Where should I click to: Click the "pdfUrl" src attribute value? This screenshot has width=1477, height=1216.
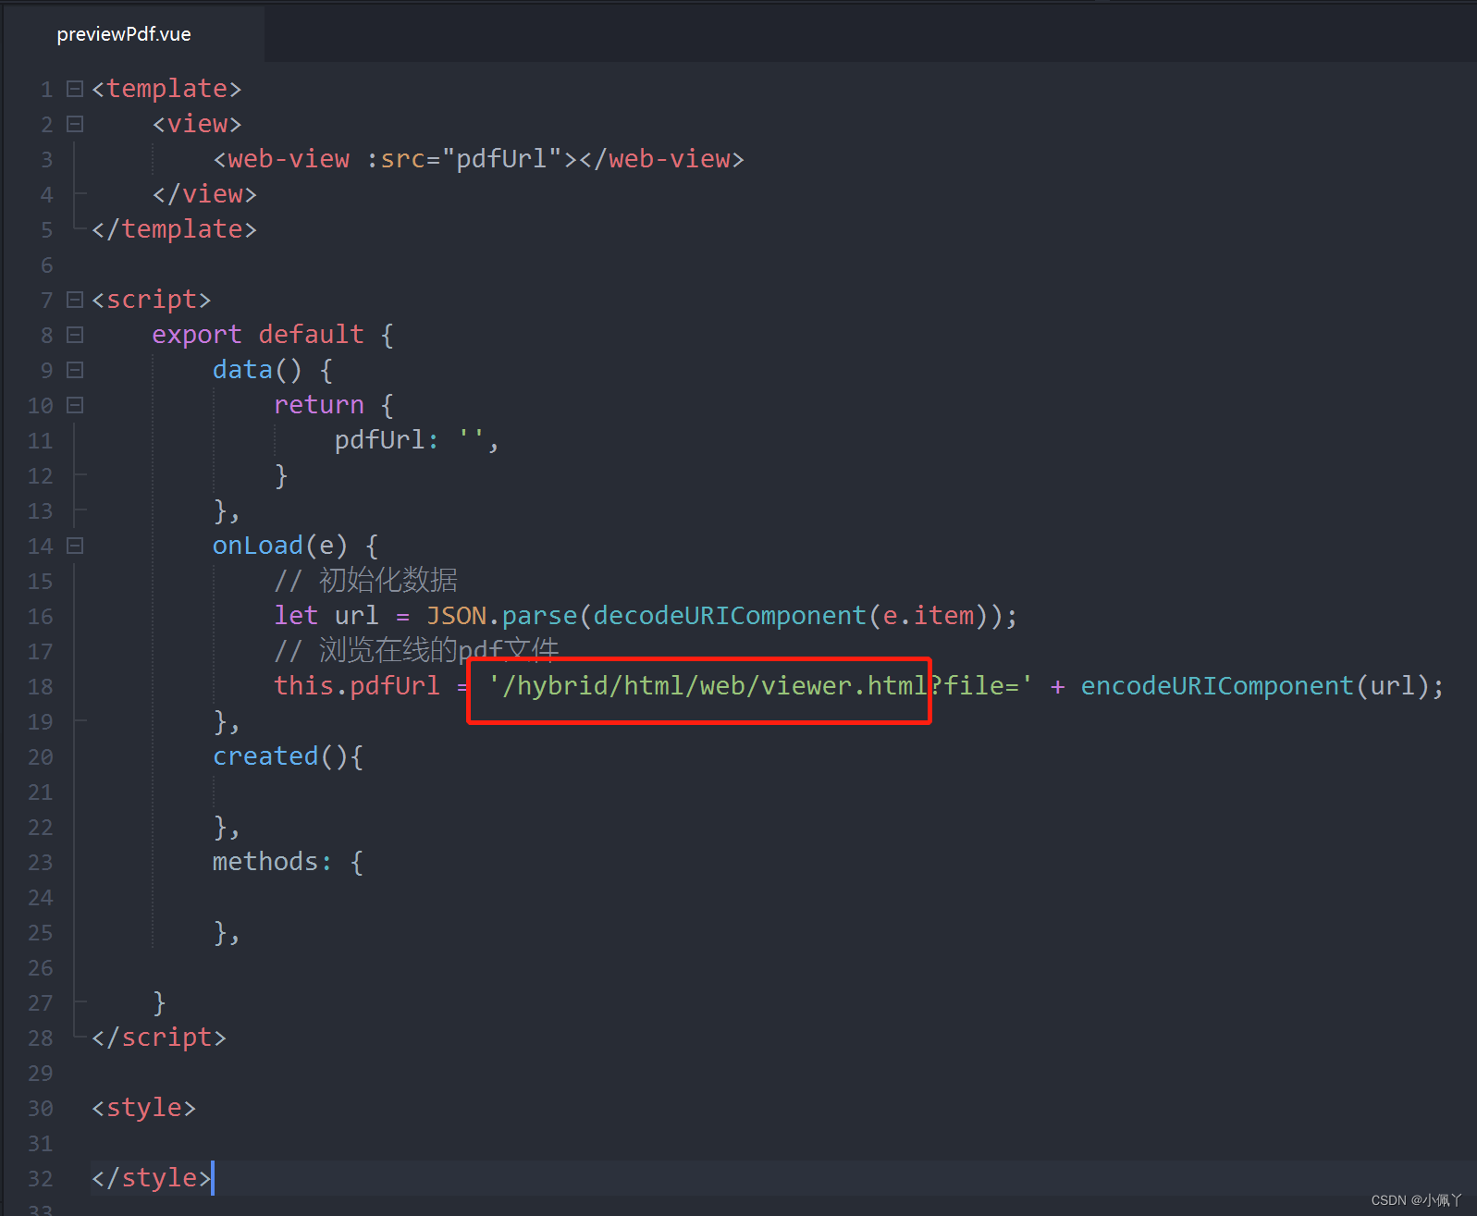502,159
